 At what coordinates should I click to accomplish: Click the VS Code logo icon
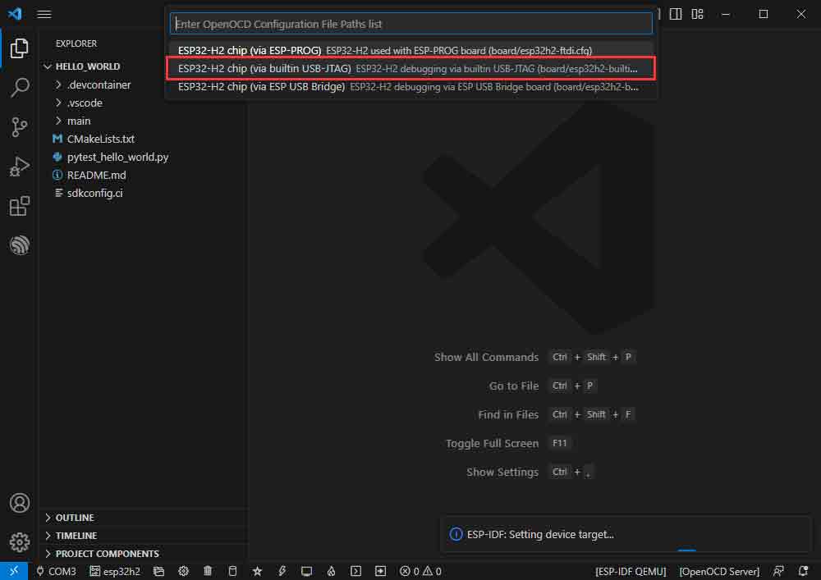click(15, 14)
